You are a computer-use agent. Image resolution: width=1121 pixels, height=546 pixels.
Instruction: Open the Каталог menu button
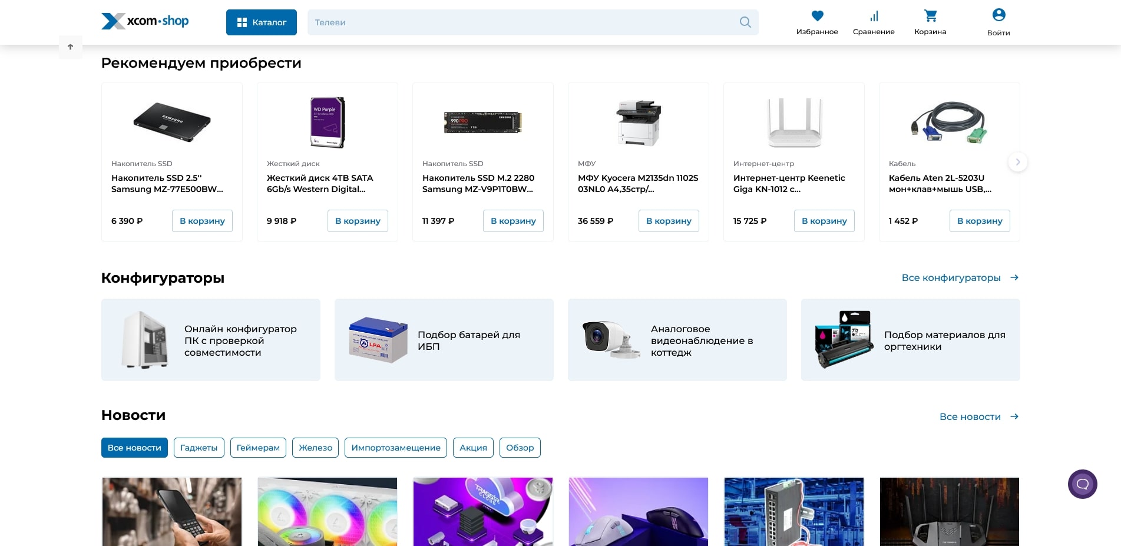pyautogui.click(x=262, y=22)
